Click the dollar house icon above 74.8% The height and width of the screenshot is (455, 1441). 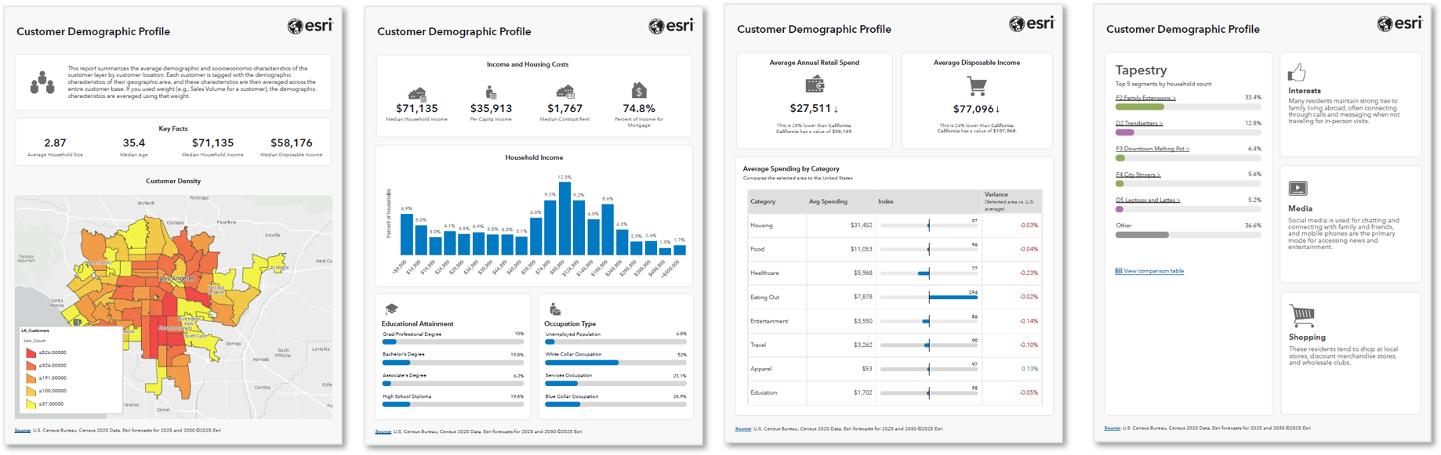pyautogui.click(x=639, y=91)
